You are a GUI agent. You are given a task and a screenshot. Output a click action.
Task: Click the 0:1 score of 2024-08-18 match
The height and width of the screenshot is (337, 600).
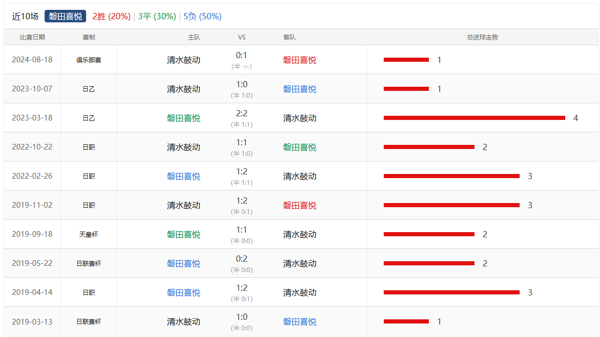tap(242, 55)
